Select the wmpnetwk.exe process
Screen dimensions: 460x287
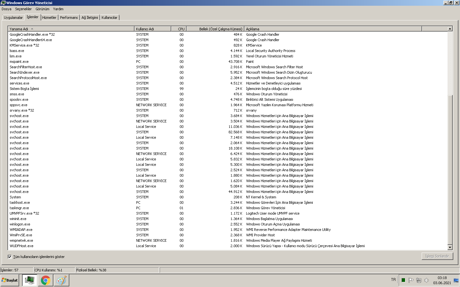(x=227, y=240)
